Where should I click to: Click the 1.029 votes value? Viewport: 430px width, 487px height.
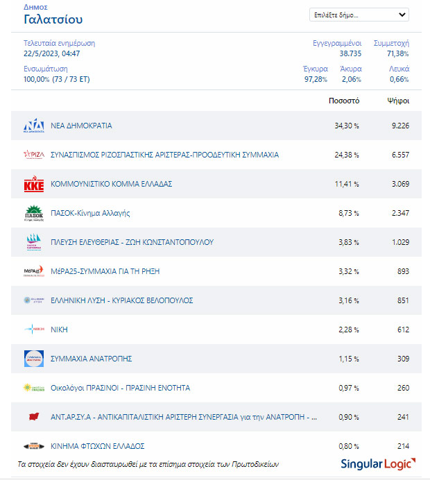tap(400, 242)
